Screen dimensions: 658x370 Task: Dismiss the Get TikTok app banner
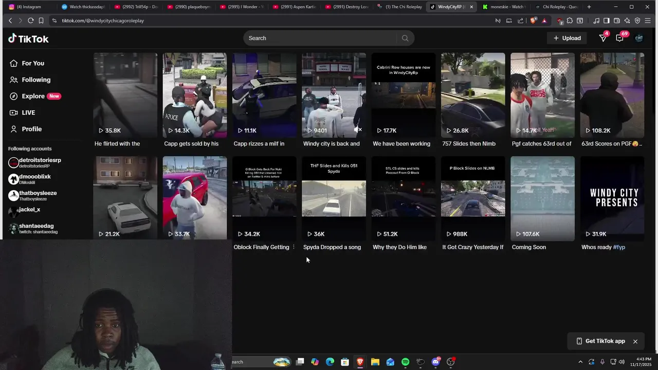point(635,341)
